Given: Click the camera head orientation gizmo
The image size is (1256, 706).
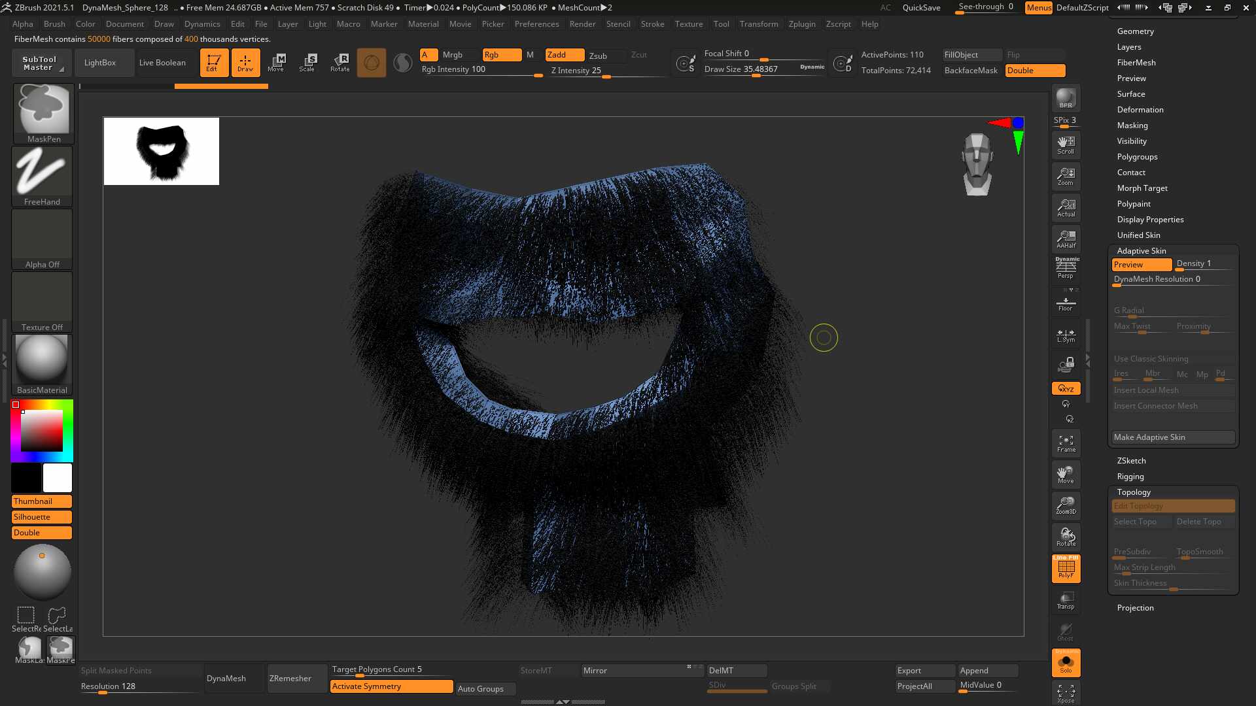Looking at the screenshot, I should click(977, 164).
